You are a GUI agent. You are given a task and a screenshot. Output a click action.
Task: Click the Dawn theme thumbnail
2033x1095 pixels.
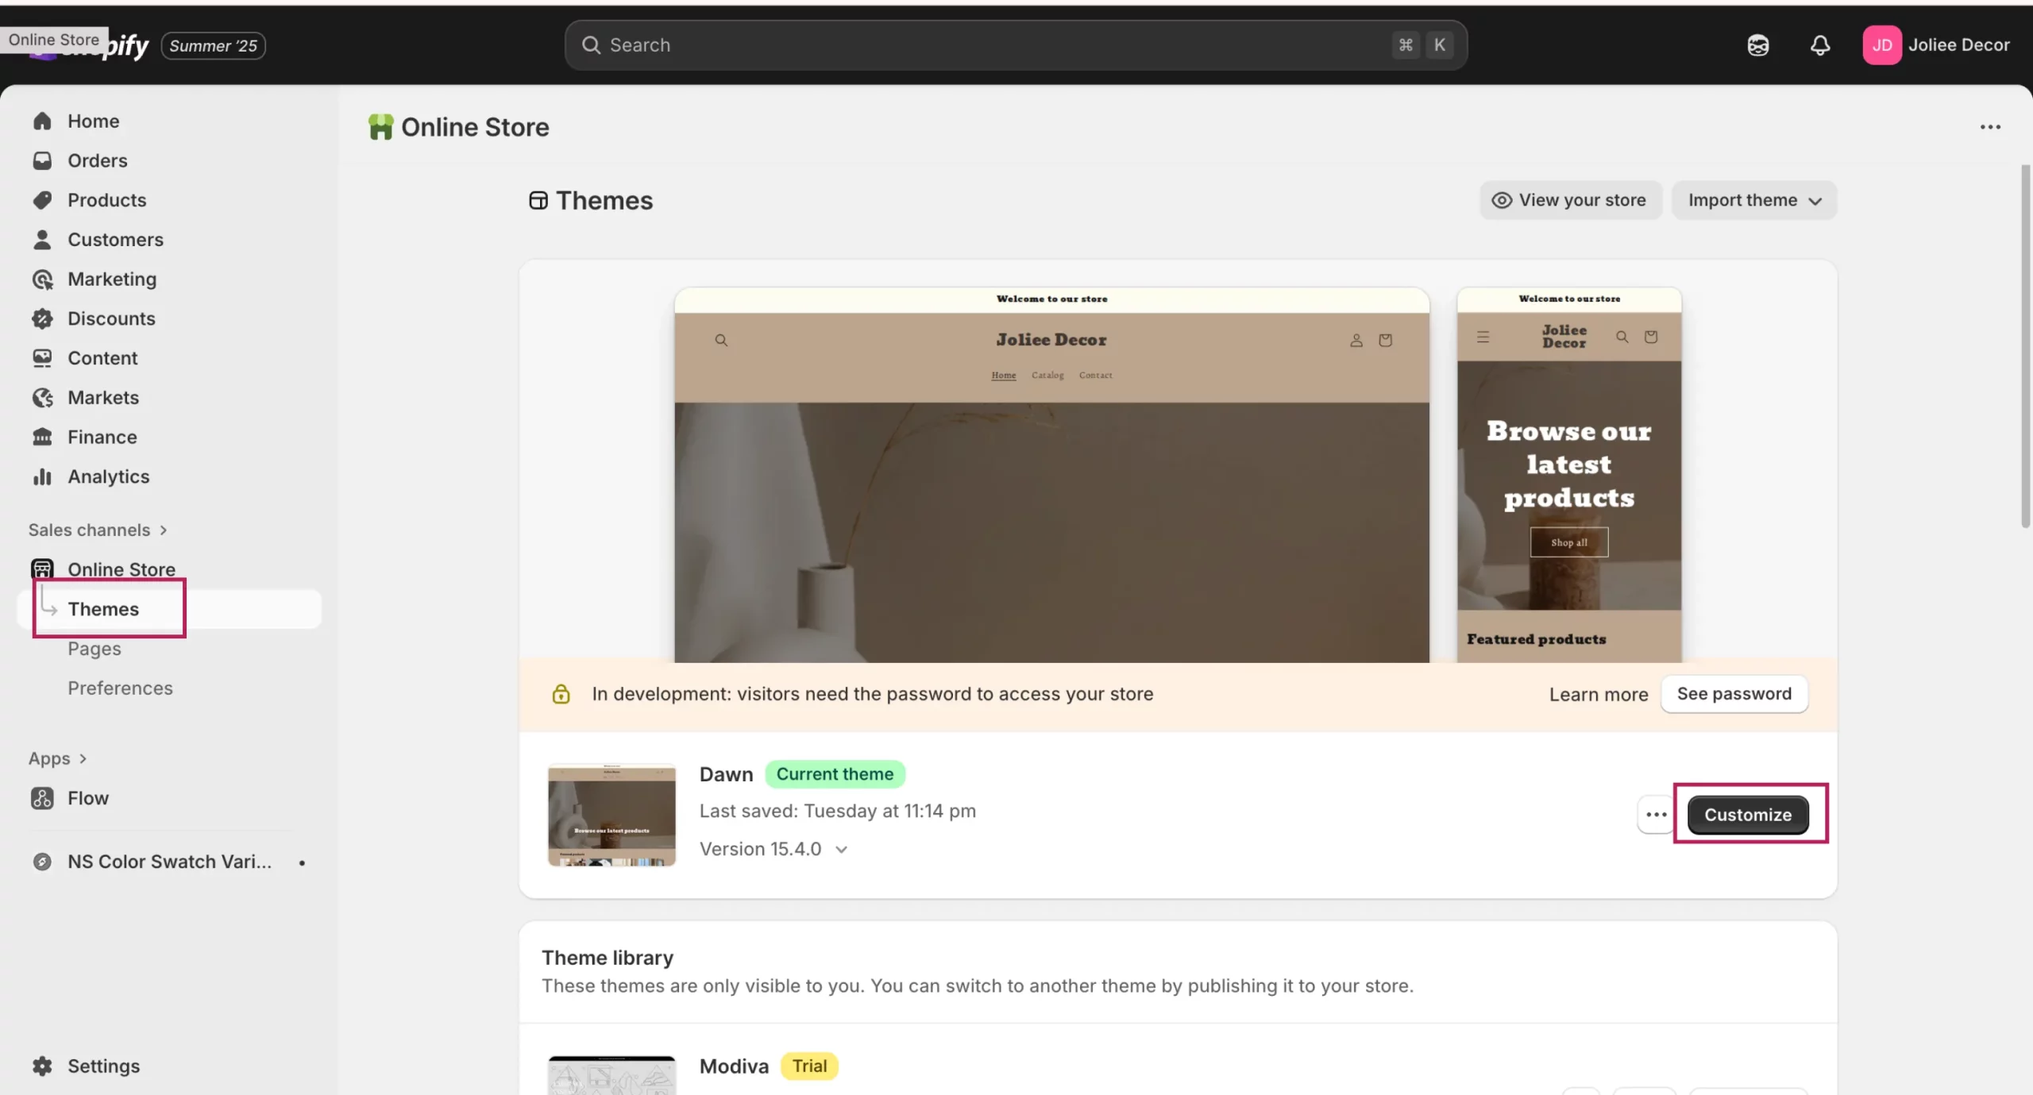pyautogui.click(x=611, y=815)
